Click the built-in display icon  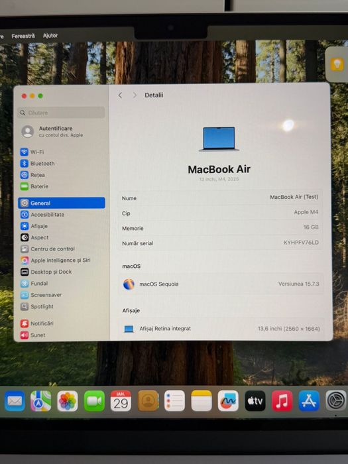click(x=129, y=329)
